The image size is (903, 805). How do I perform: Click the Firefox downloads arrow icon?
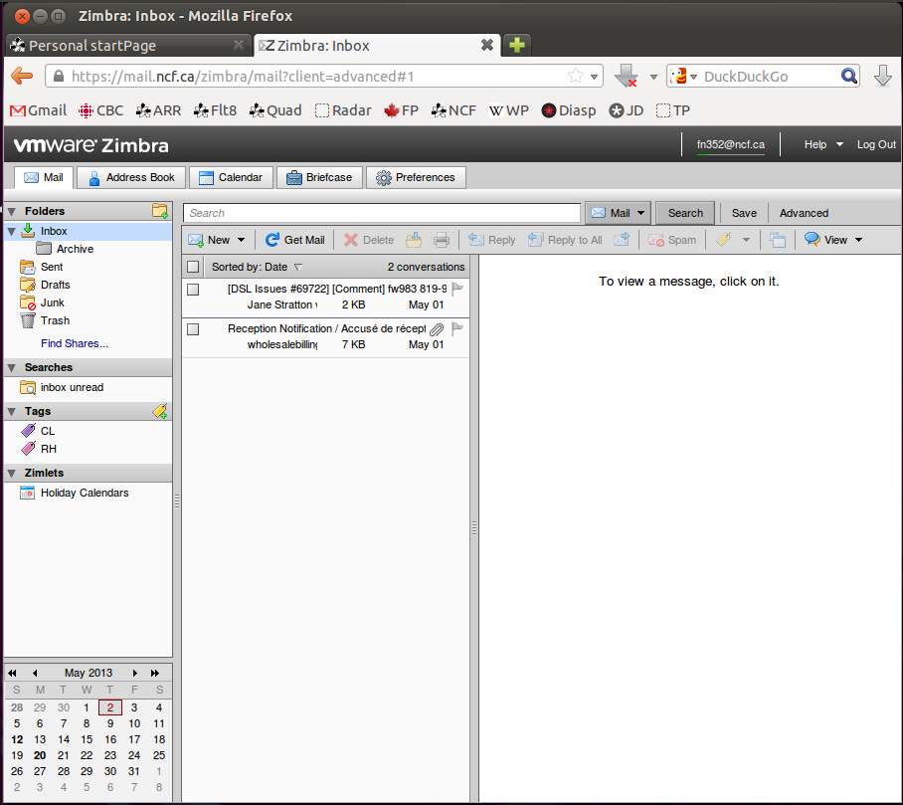coord(883,76)
